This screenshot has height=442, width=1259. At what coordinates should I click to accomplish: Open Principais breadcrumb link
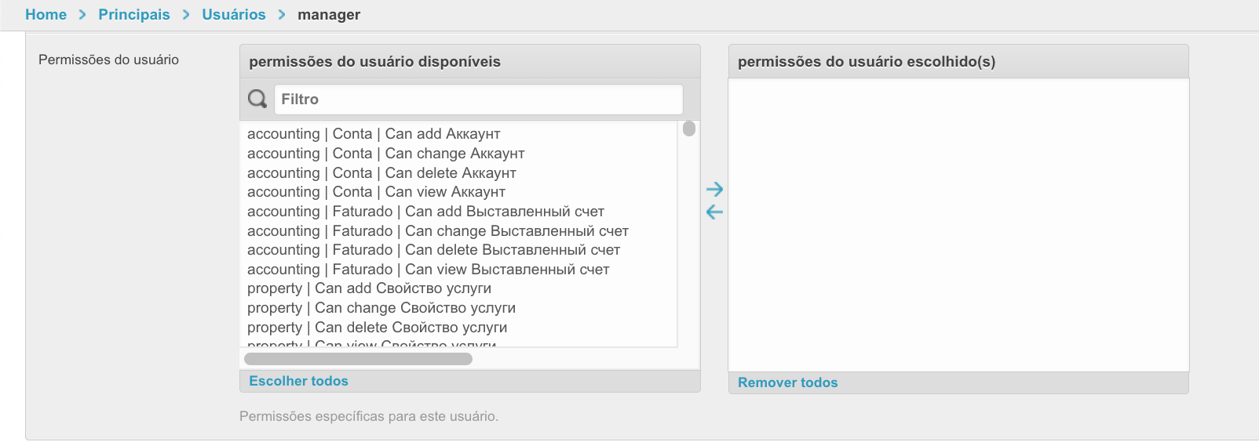click(x=134, y=14)
